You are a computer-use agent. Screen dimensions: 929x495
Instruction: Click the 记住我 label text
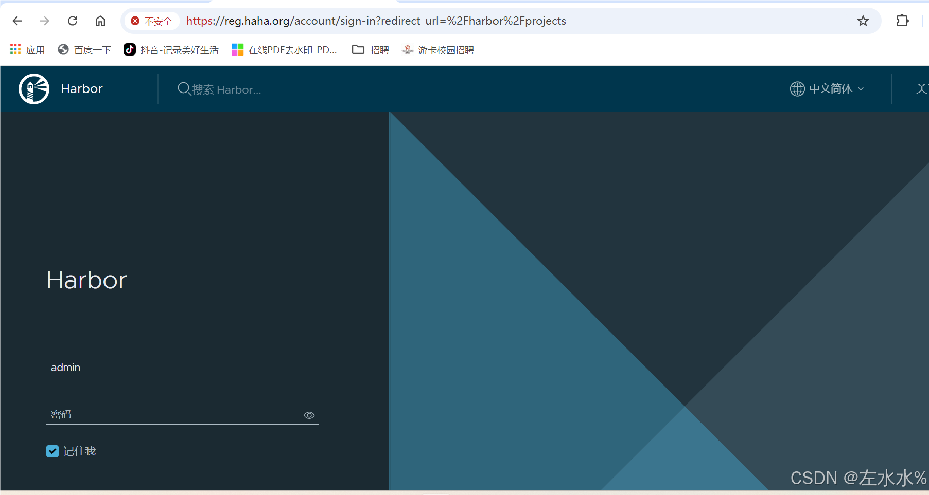80,451
